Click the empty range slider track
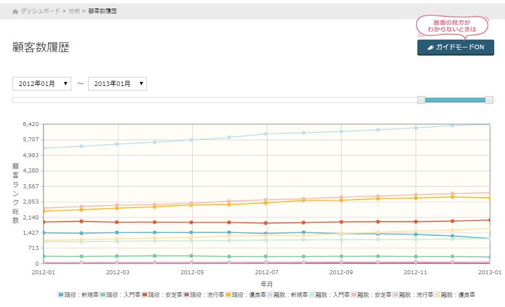 tap(215, 100)
